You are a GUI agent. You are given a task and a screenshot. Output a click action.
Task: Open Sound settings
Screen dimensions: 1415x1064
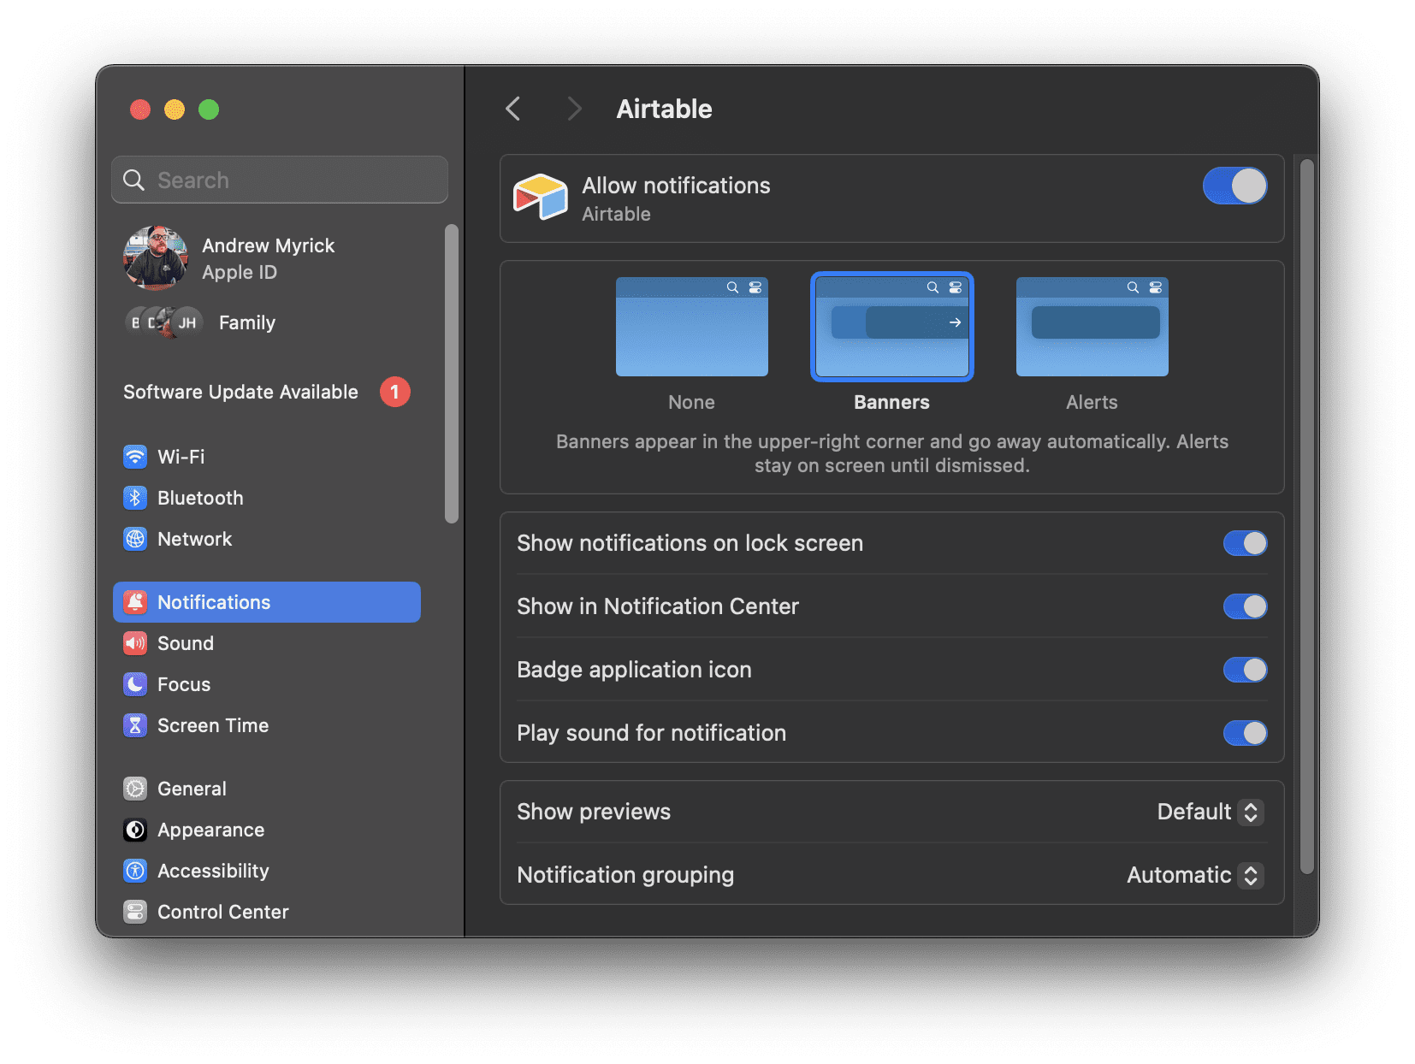(267, 643)
